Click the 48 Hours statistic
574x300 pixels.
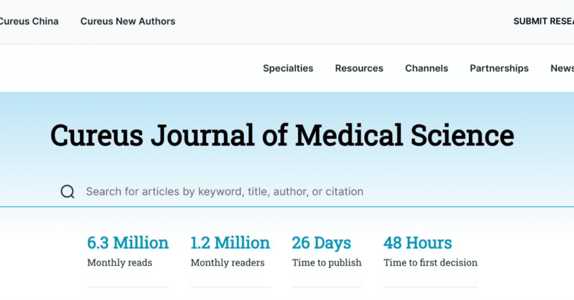pyautogui.click(x=418, y=243)
